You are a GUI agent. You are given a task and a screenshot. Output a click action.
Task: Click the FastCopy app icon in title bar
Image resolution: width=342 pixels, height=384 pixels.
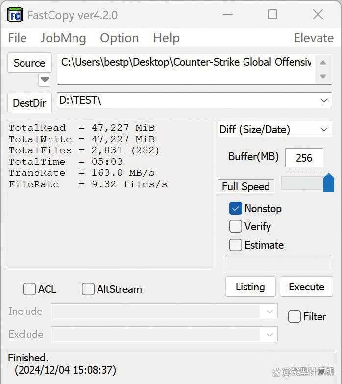[x=15, y=15]
